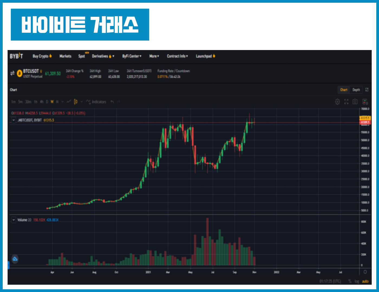Screen dimensions: 379x292
Task: Click the 2022 label on time axis
Action: point(276,272)
